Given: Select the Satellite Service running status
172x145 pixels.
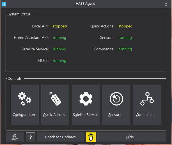Looking at the screenshot, I should (59, 49).
